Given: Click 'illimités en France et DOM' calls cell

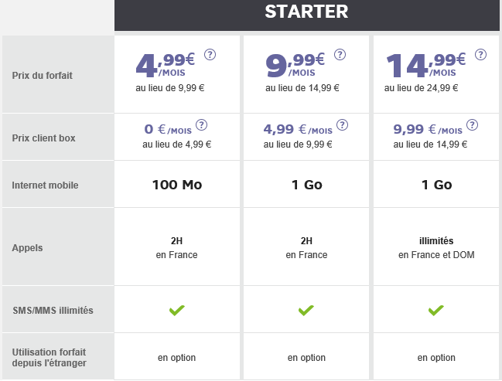Looking at the screenshot, I should click(x=436, y=247).
